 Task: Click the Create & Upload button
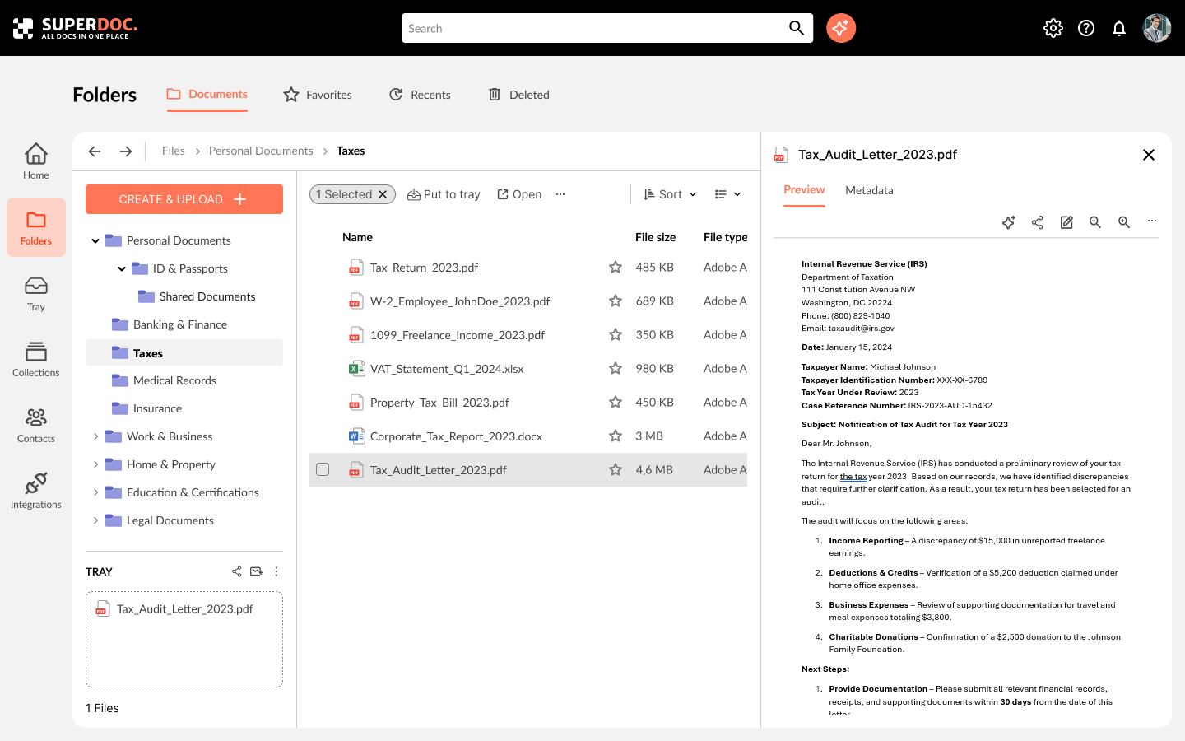point(184,199)
